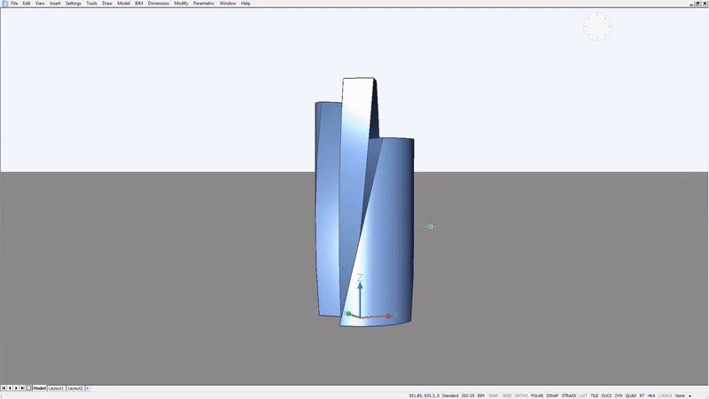
Task: Switch to the Layout1 tab
Action: [x=56, y=388]
